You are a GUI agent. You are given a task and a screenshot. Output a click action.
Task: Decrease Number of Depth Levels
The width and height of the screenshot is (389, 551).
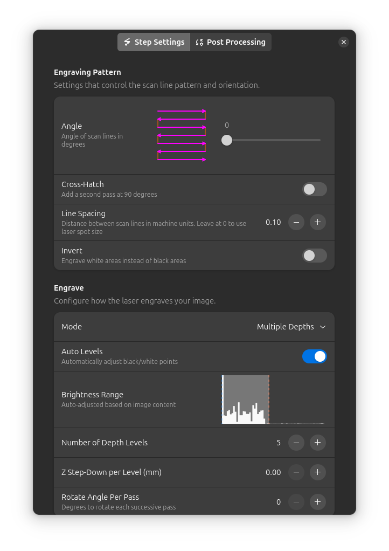click(296, 443)
